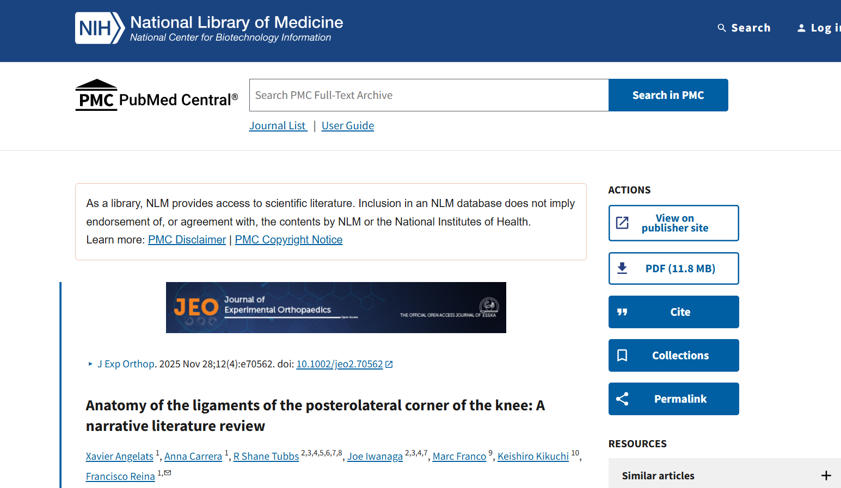Click the JEO journal banner image

pos(336,308)
